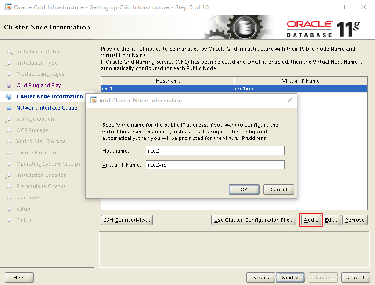This screenshot has width=375, height=285.
Task: Select rac1vip virtual IP cell
Action: point(300,88)
